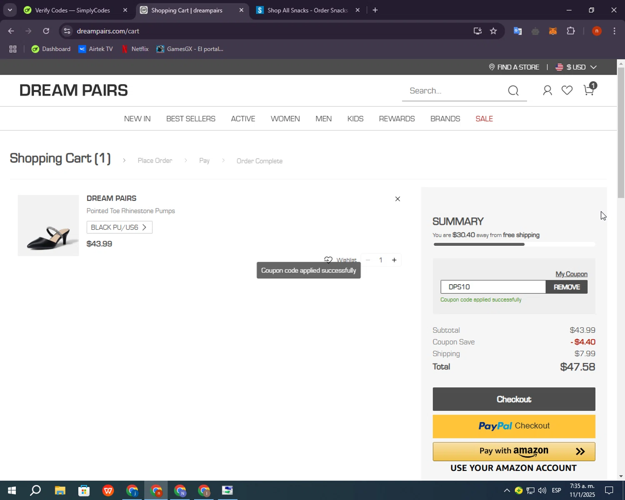Viewport: 625px width, 500px height.
Task: Open the ACTIVE menu
Action: pyautogui.click(x=243, y=119)
